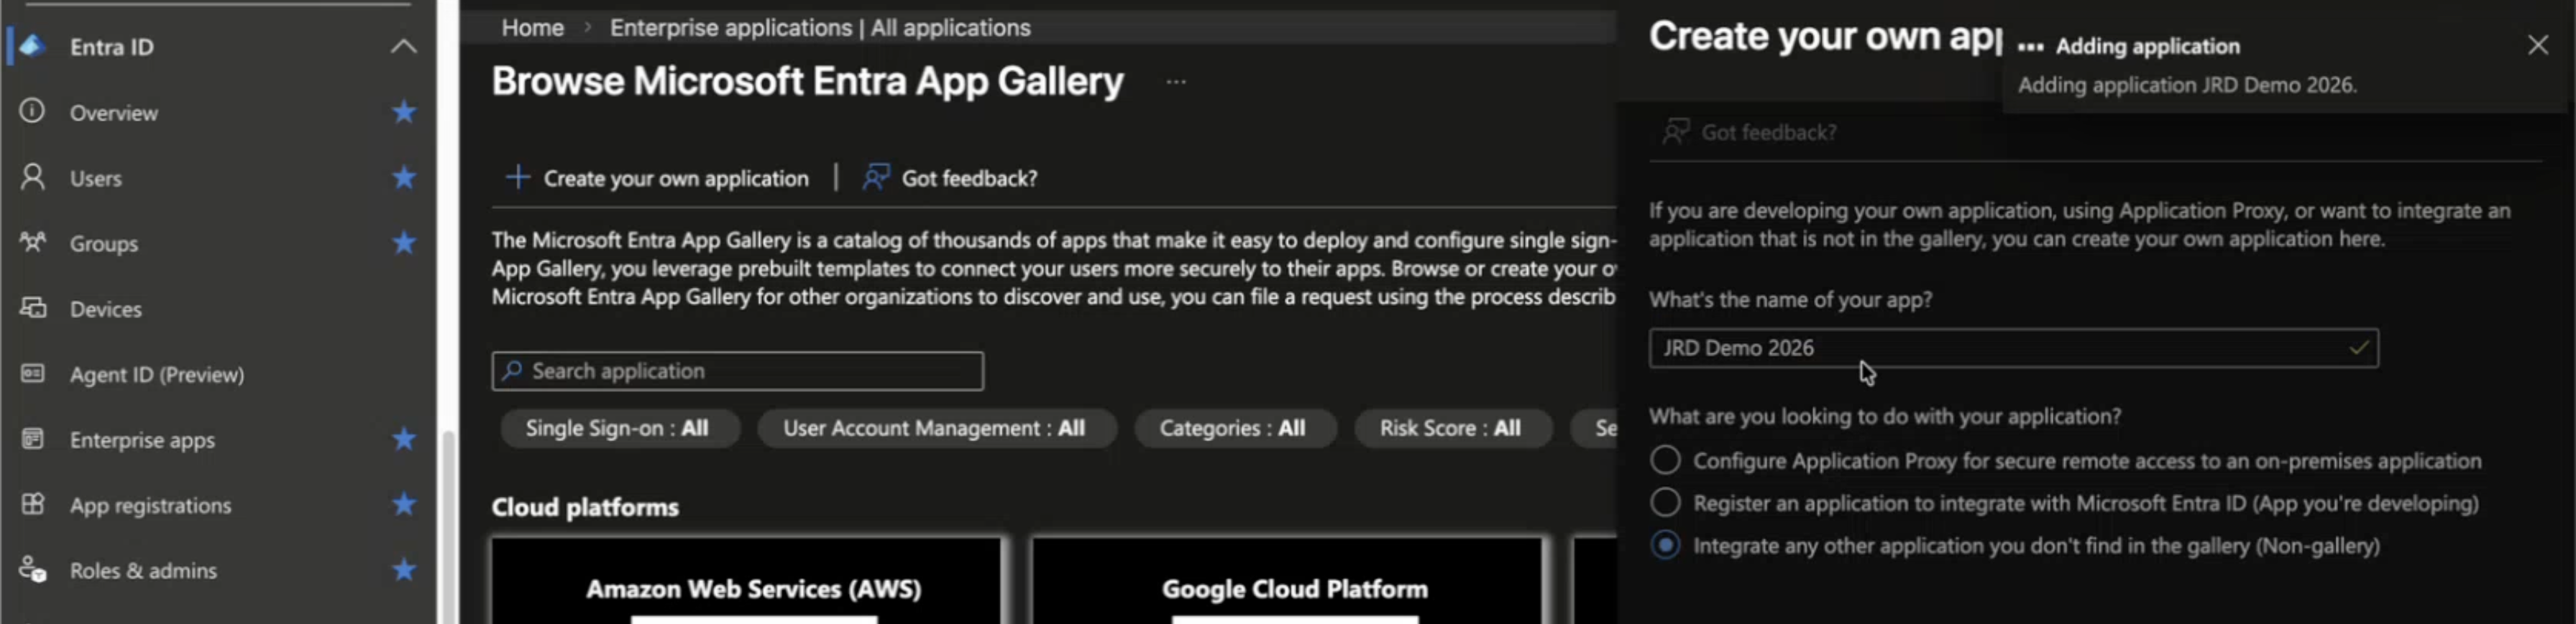
Task: Select Register an application radio option
Action: click(1665, 502)
